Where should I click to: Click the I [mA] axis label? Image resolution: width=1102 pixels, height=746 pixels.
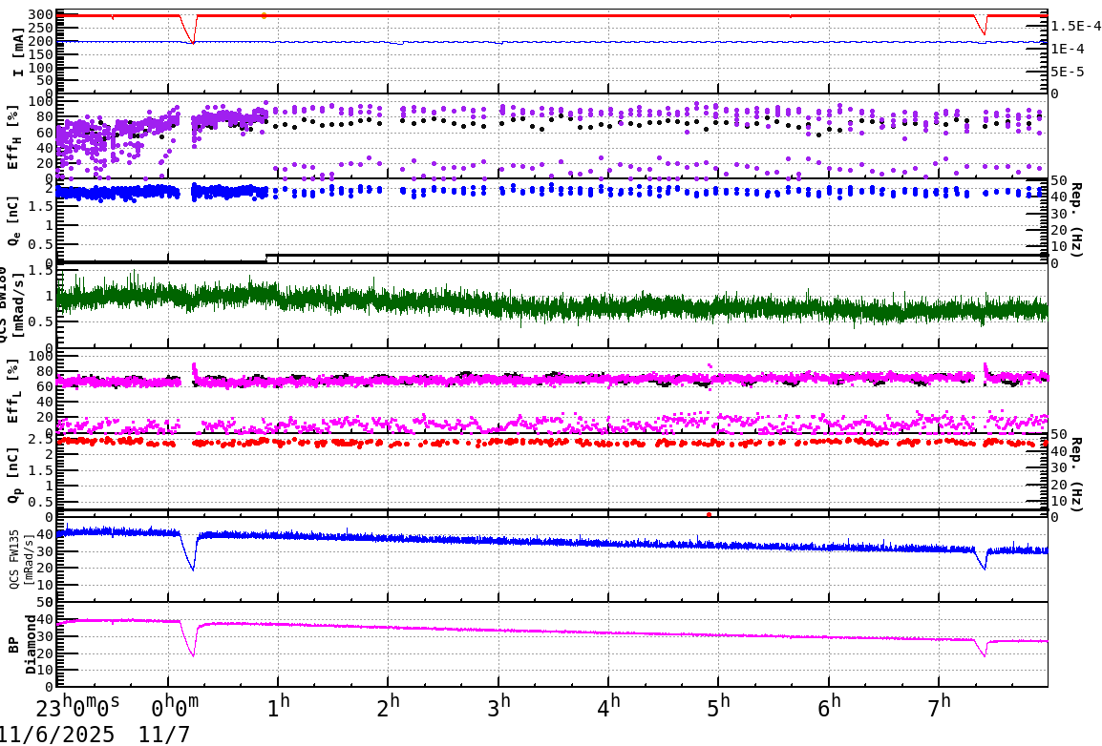click(18, 52)
